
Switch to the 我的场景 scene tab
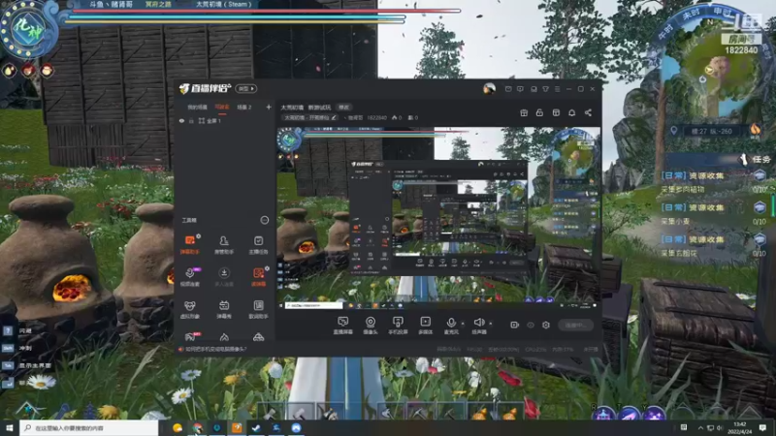pos(197,107)
